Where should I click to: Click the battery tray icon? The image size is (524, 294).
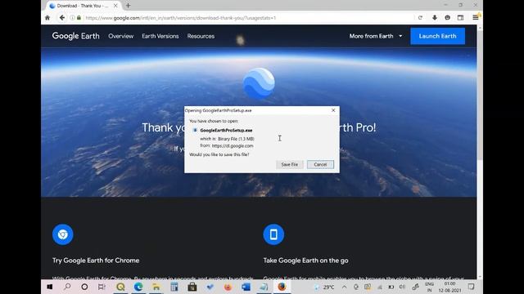point(391,287)
